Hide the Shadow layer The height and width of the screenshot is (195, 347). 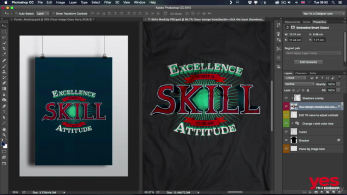(x=286, y=140)
